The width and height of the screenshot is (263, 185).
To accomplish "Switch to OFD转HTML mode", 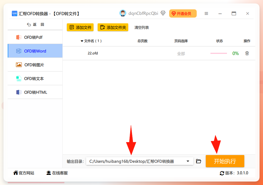I will coord(35,92).
